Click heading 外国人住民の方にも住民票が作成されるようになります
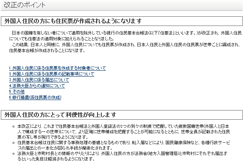The width and height of the screenshot is (244, 162). point(73,21)
